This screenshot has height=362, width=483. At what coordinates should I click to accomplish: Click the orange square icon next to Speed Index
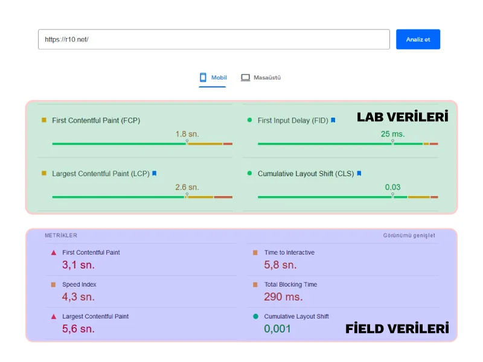53,285
